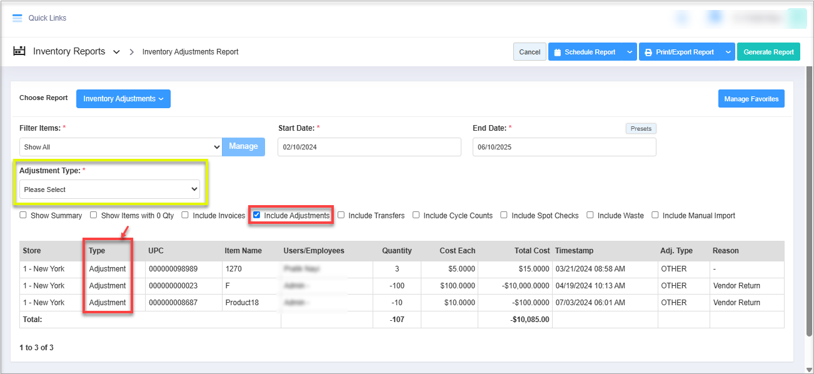Viewport: 814px width, 374px height.
Task: Click the calendar icon on Schedule Report
Action: pos(556,52)
